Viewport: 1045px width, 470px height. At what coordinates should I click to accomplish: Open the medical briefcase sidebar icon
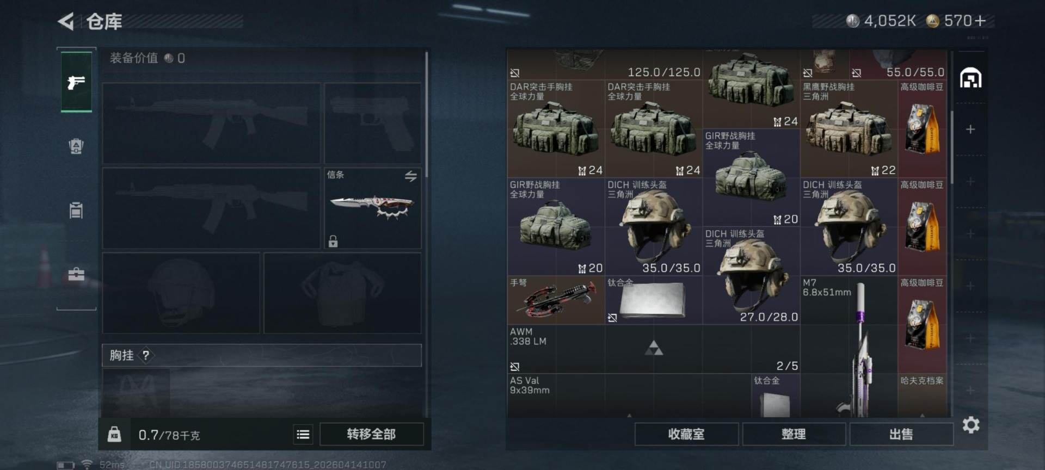point(76,274)
